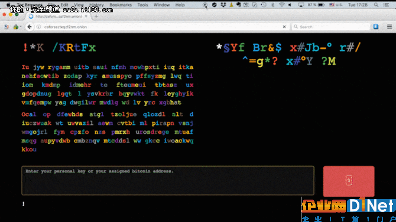Open the NoScript S icon in toolbar
Image resolution: width=396 pixels, height=222 pixels.
point(7,26)
